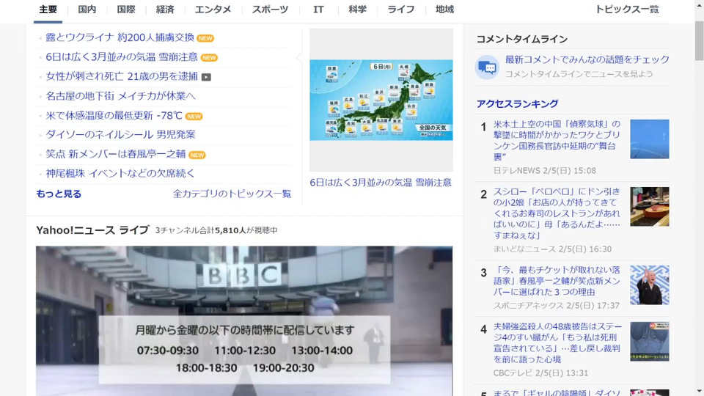
Task: Open 全カテゴリのトピックス一覧 link
Action: (x=232, y=194)
